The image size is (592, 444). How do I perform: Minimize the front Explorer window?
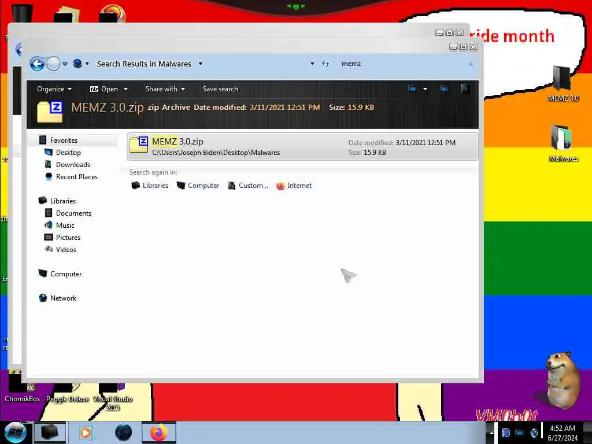point(453,47)
